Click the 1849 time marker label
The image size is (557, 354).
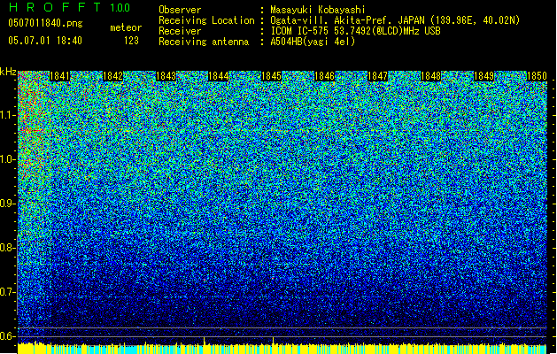484,76
